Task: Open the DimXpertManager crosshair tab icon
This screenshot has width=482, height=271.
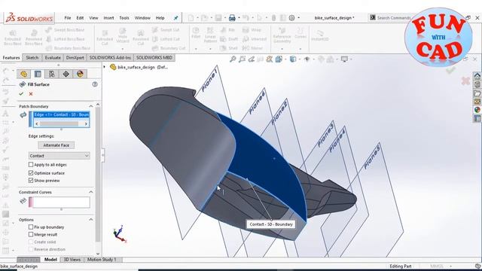Action: coord(66,74)
